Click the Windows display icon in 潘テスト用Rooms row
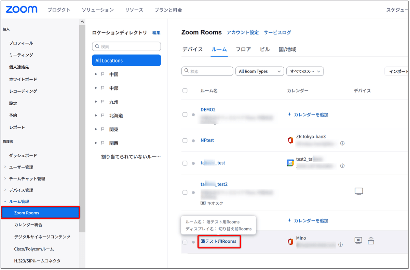410x270 pixels. 358,241
